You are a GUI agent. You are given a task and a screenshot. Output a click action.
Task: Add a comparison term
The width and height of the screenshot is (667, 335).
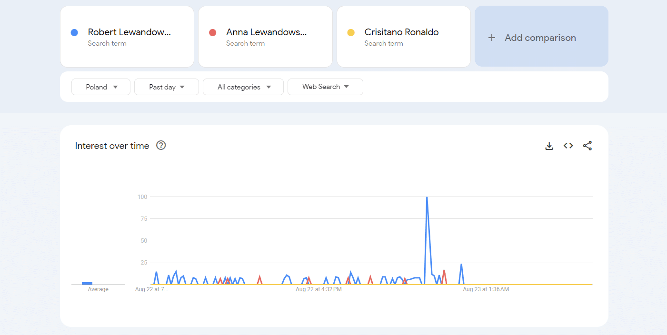541,36
